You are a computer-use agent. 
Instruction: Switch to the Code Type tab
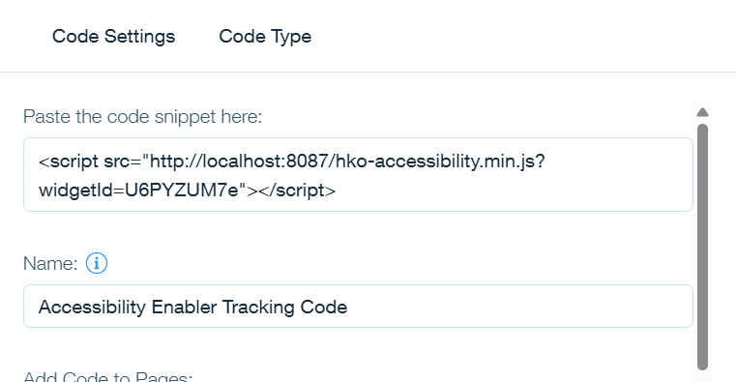[x=265, y=37]
